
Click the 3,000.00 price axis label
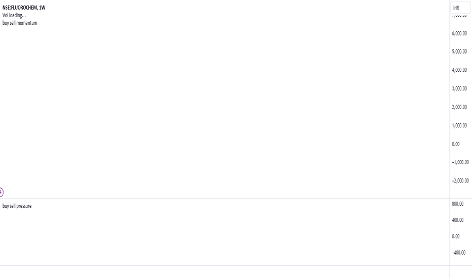coord(459,88)
